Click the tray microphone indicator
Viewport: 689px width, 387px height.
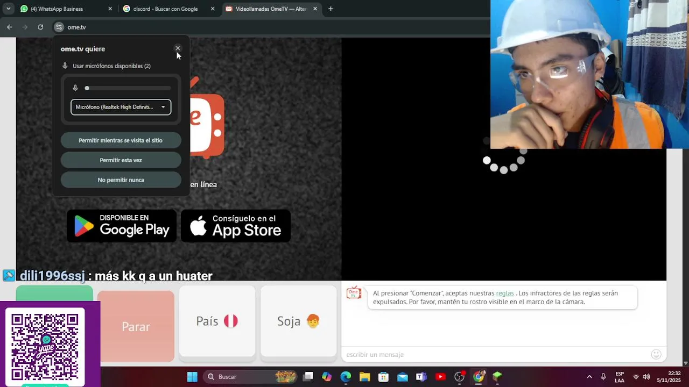(603, 377)
